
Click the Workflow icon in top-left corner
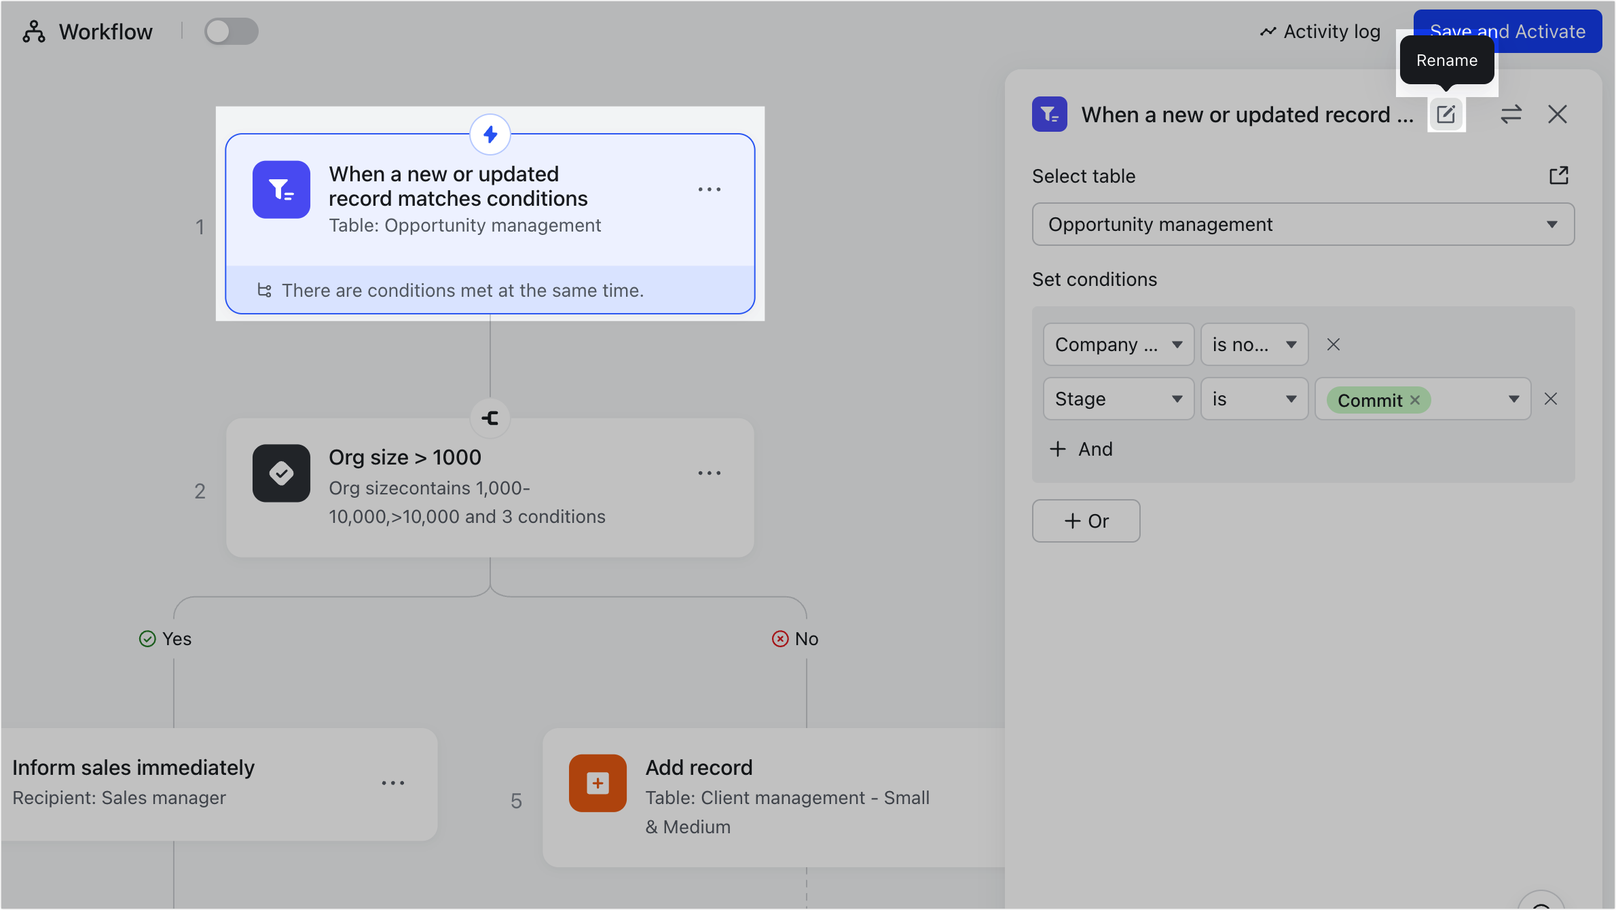(x=33, y=31)
